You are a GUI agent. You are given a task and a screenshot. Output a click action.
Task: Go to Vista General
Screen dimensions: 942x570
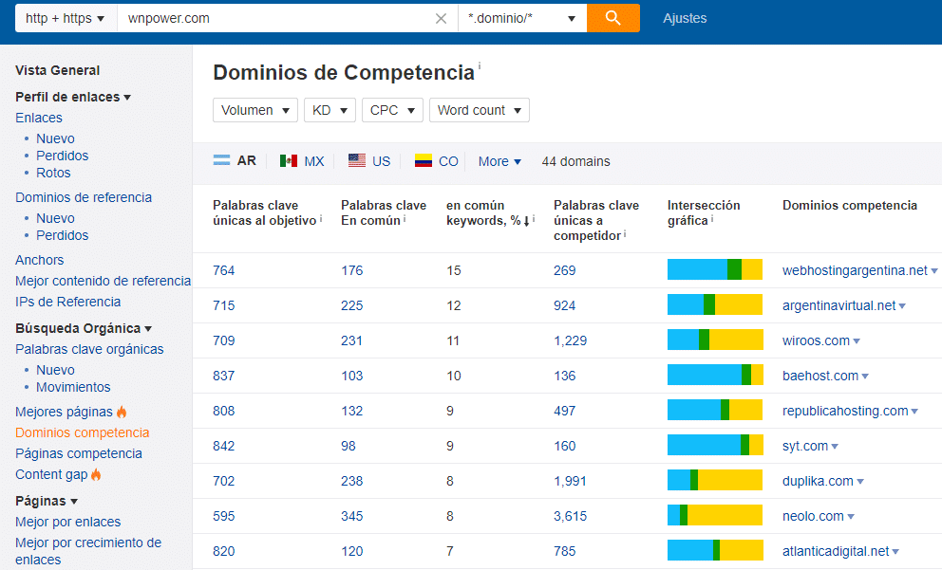(58, 70)
